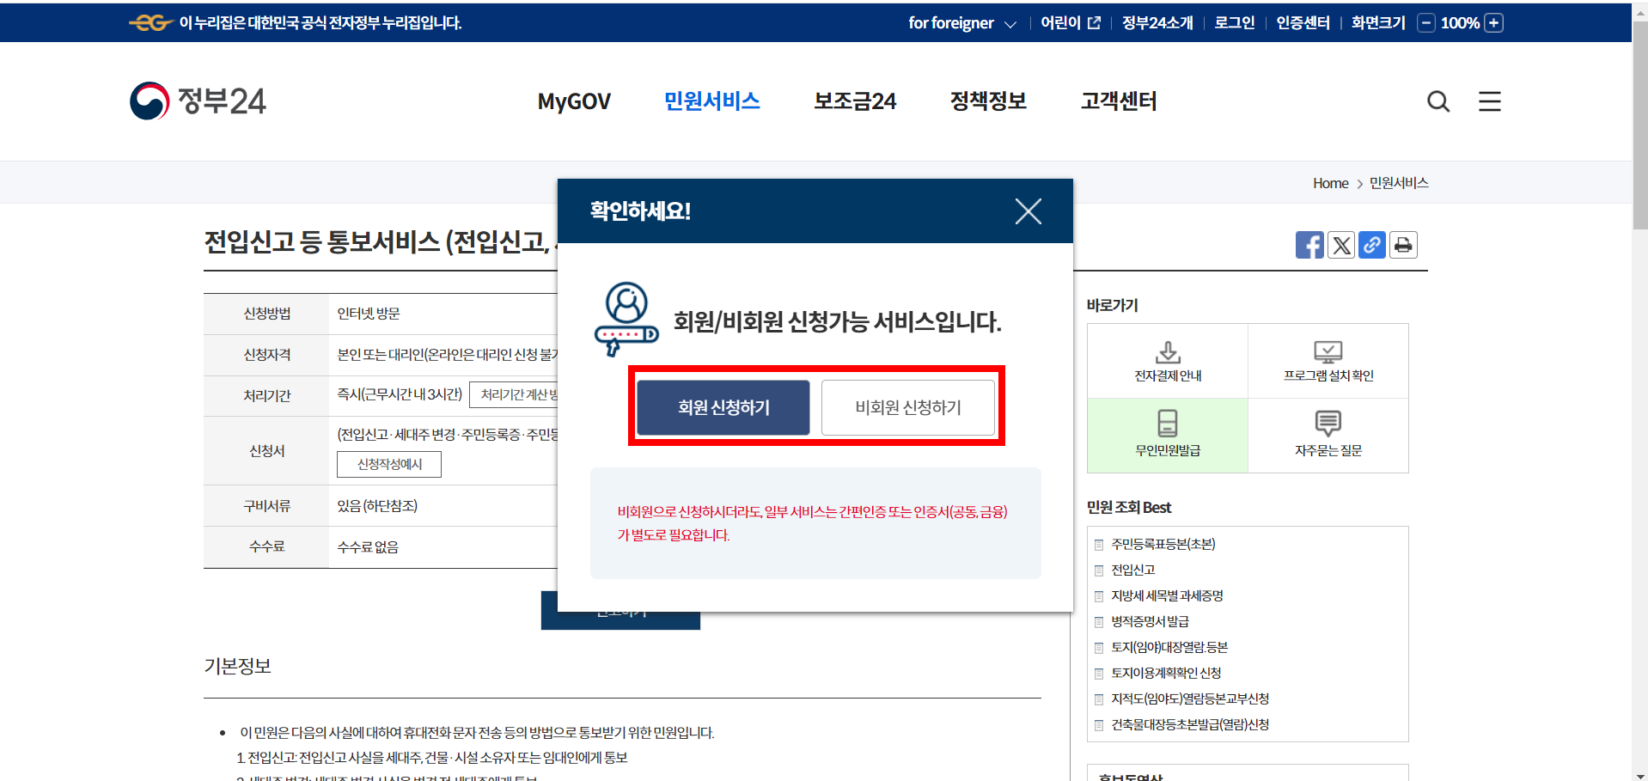
Task: Increase screen size with the plus control
Action: [x=1494, y=23]
